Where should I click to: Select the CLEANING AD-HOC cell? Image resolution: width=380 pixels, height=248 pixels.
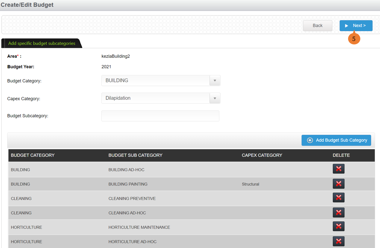[127, 213]
